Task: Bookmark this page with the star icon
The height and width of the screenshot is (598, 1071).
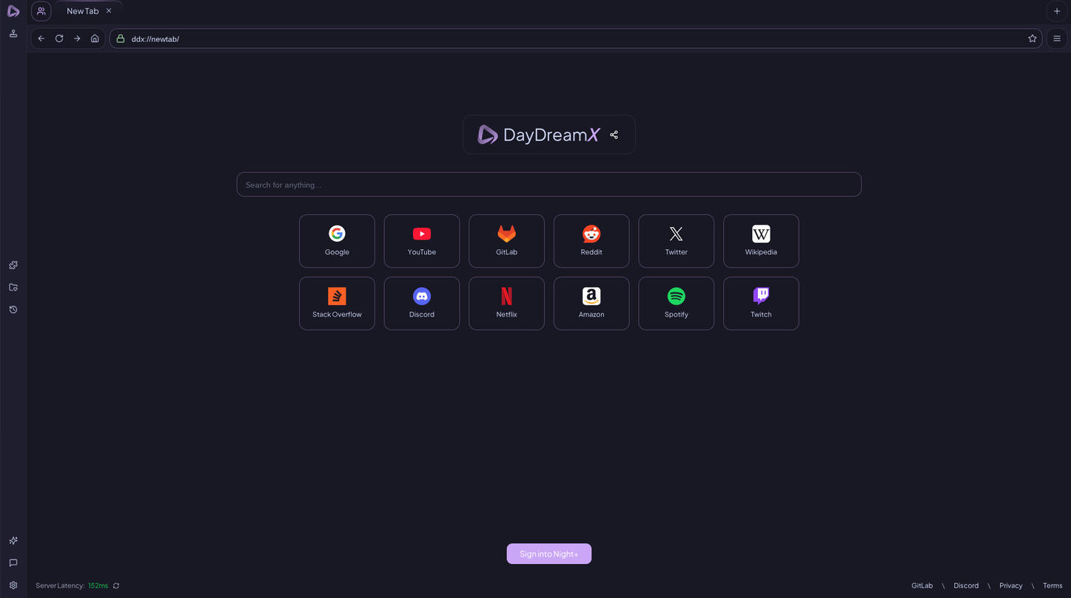Action: pos(1033,38)
